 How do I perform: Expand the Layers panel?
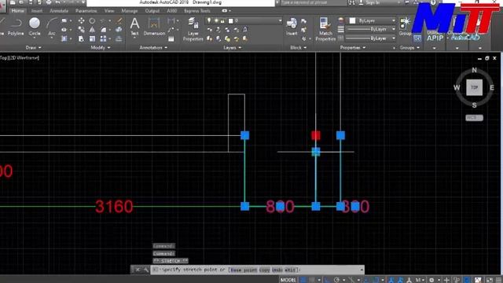[233, 47]
